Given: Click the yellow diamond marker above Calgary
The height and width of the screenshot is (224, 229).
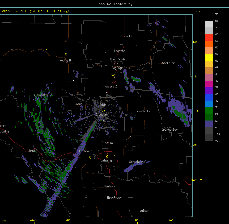Looking at the screenshot, I should pos(108,157).
